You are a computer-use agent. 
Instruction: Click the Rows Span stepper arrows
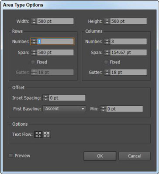(x=34, y=52)
